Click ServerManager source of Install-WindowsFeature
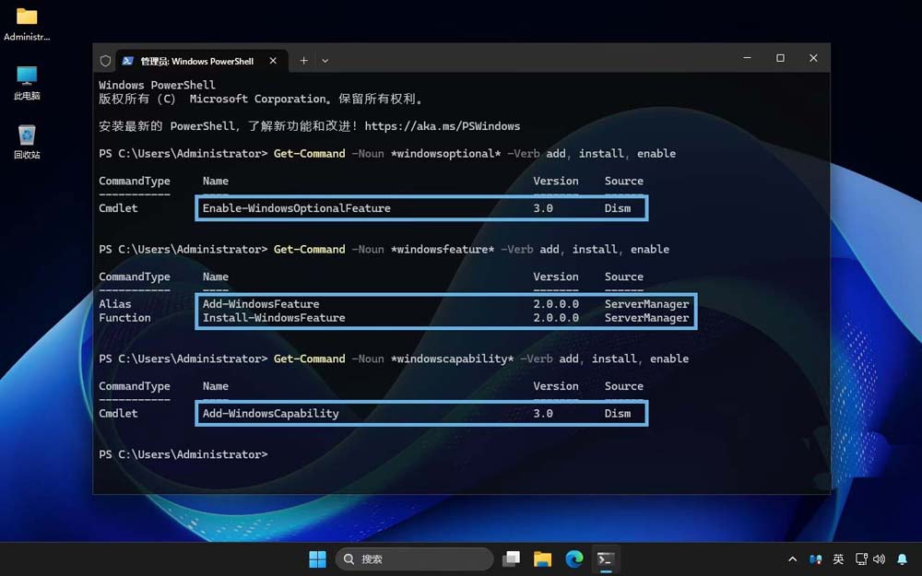Screen dimensions: 922x576 647,317
